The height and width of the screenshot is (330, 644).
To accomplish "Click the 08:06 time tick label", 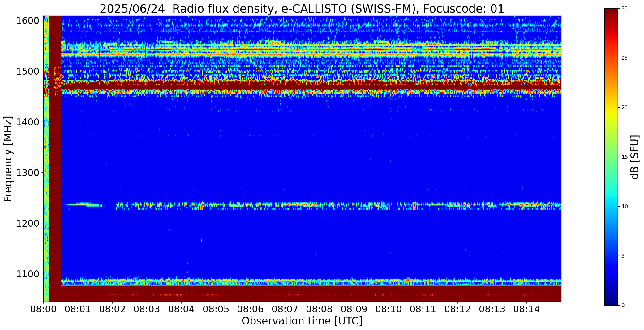I will click(x=251, y=309).
